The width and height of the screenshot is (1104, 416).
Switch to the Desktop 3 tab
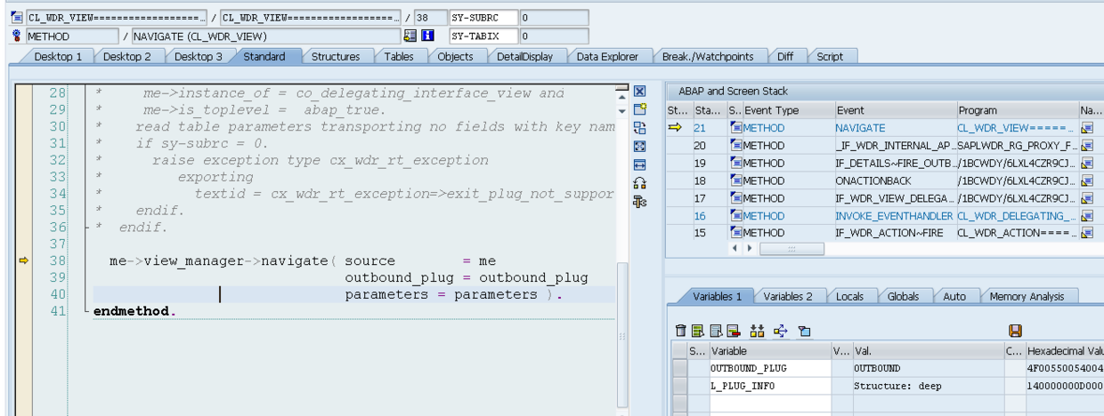(198, 56)
